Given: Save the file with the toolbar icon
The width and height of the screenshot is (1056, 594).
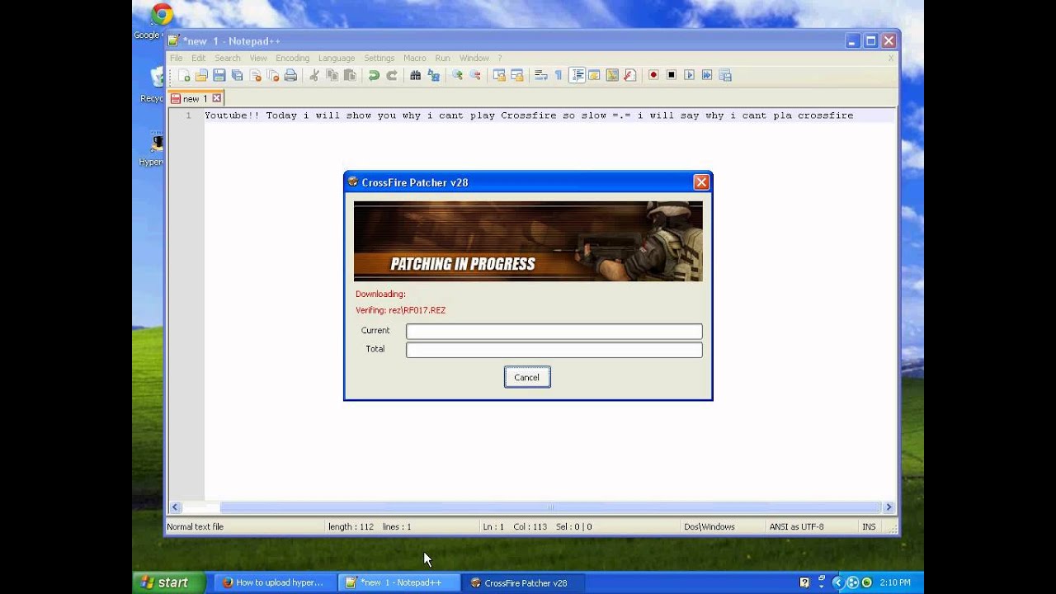Looking at the screenshot, I should point(219,75).
